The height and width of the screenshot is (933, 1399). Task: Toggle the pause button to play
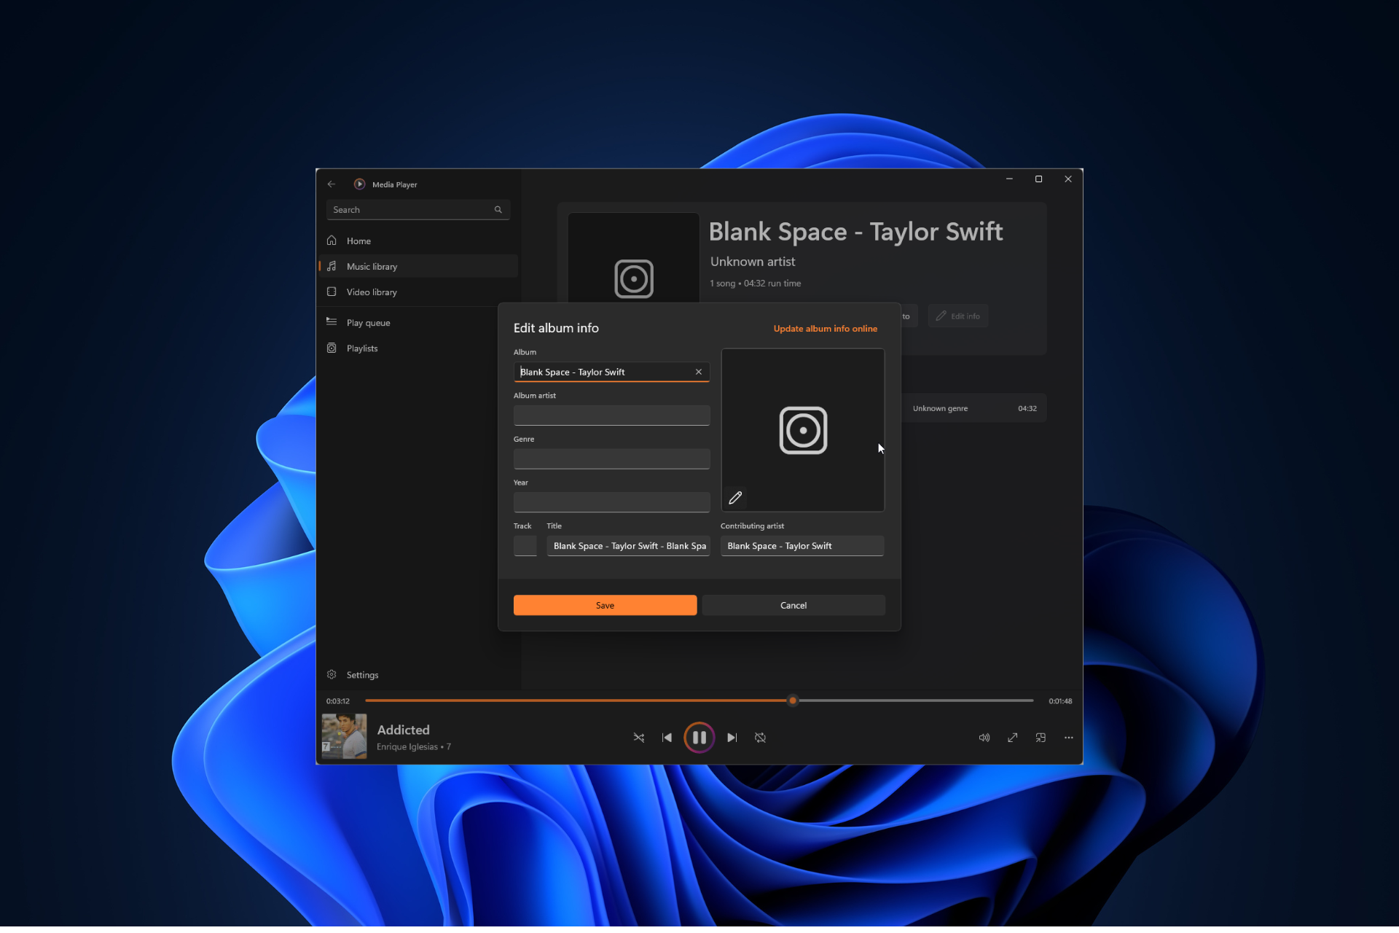click(699, 737)
